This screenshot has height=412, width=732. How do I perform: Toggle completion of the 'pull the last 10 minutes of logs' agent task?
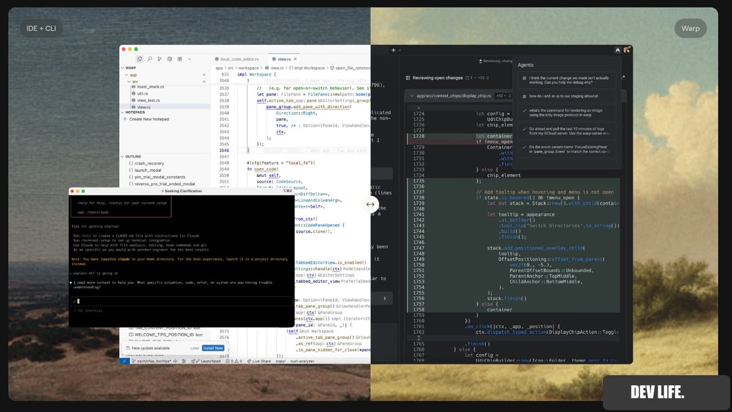click(x=524, y=129)
